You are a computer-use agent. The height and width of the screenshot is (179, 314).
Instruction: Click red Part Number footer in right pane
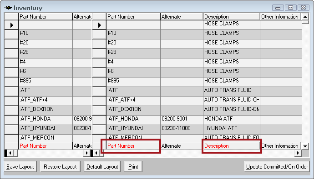pyautogui.click(x=133, y=146)
